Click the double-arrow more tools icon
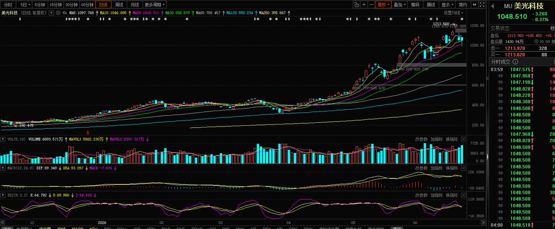The width and height of the screenshot is (555, 229). (x=474, y=5)
